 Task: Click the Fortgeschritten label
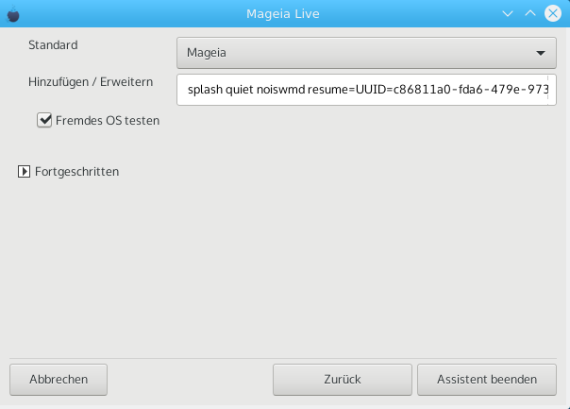76,171
